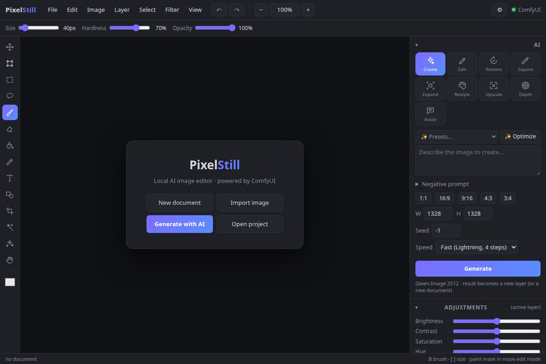Click New document in welcome dialog
The width and height of the screenshot is (546, 364).
tap(180, 202)
